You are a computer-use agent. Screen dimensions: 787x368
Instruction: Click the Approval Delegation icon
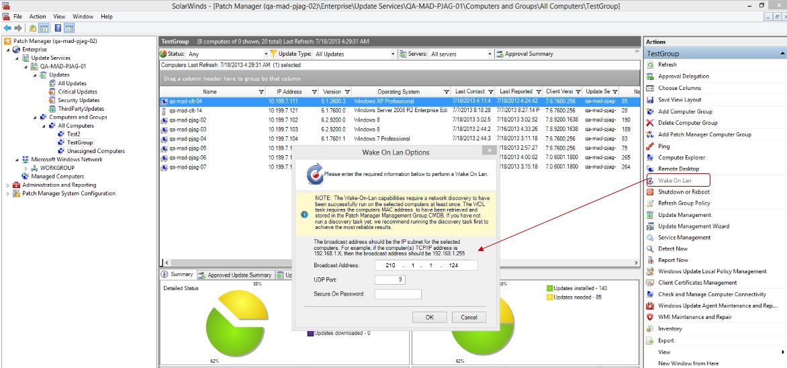(x=650, y=77)
